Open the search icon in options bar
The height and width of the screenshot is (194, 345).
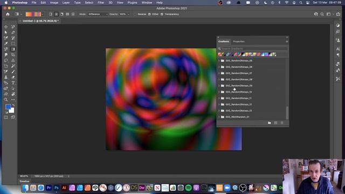click(322, 14)
